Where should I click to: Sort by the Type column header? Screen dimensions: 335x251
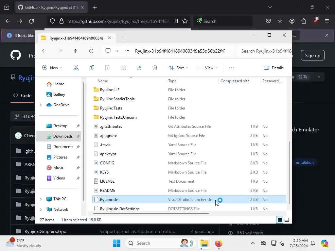[172, 81]
